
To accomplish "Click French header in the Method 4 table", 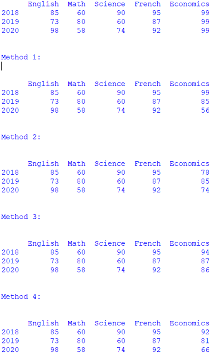I will [147, 323].
